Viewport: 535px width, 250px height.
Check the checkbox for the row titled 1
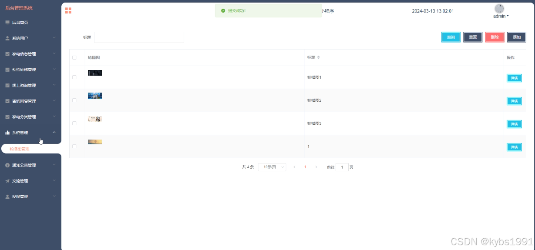coord(74,146)
